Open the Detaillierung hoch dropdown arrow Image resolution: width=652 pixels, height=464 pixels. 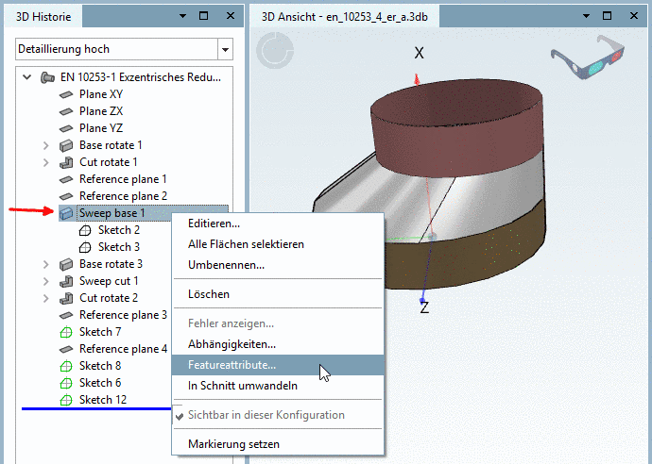tap(225, 49)
